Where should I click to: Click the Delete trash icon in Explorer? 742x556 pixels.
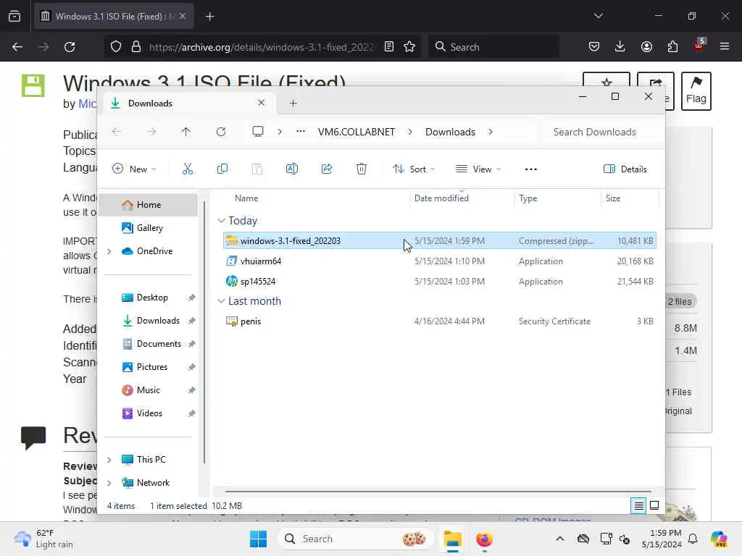tap(362, 169)
